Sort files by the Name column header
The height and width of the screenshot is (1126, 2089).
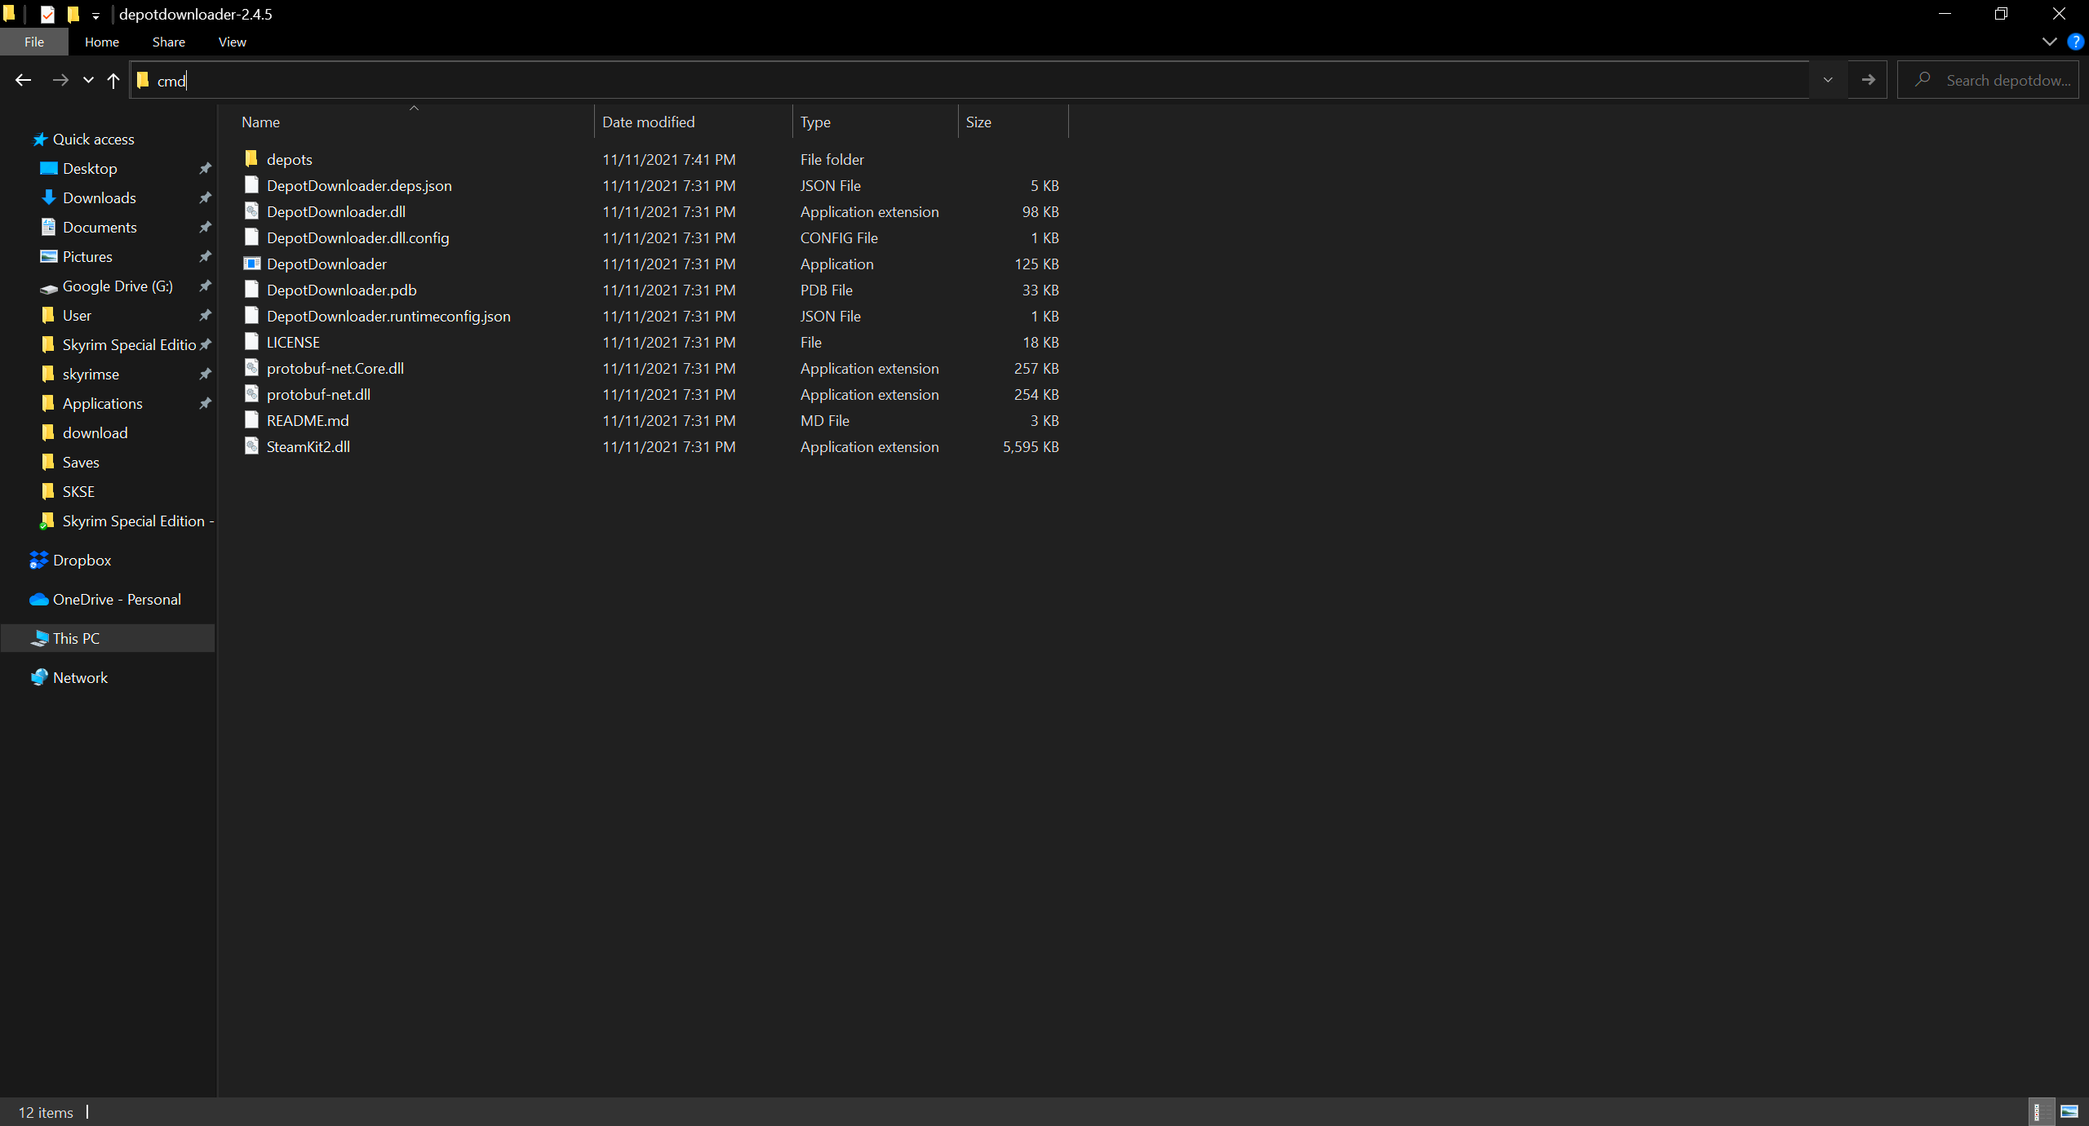(259, 122)
